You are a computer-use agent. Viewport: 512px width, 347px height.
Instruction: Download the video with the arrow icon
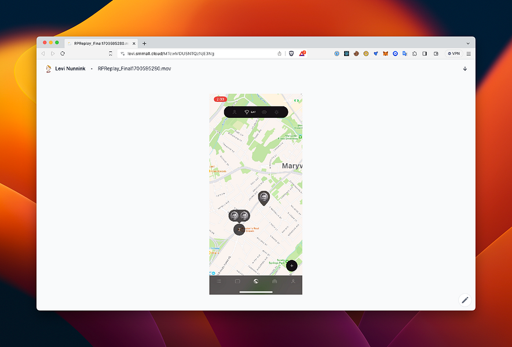[465, 68]
